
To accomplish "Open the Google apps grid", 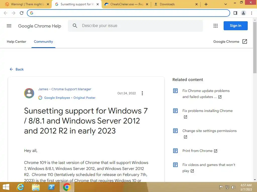I will pos(216,26).
